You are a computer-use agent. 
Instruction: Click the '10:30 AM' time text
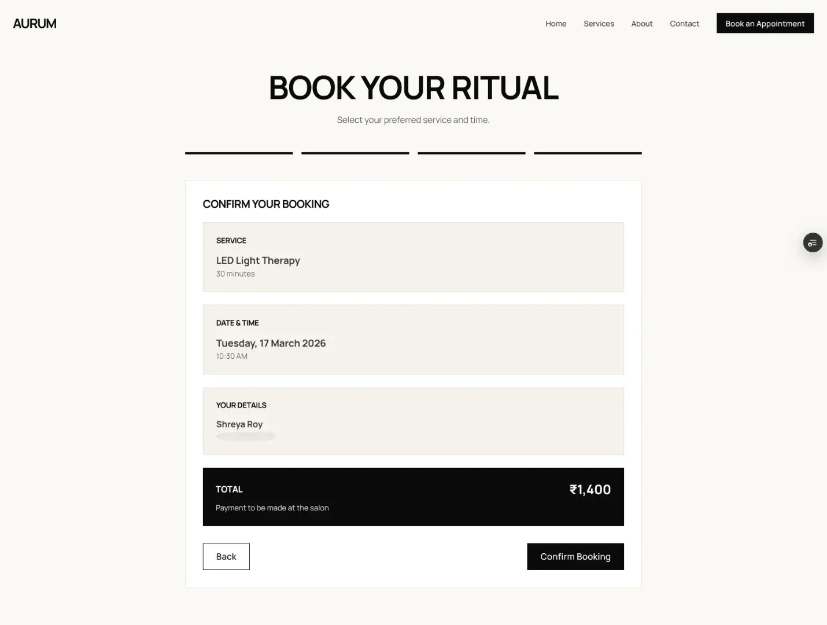[231, 356]
